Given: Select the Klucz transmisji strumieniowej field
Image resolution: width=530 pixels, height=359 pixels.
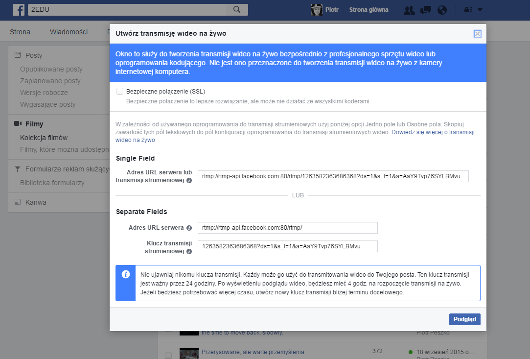Looking at the screenshot, I should [288, 246].
